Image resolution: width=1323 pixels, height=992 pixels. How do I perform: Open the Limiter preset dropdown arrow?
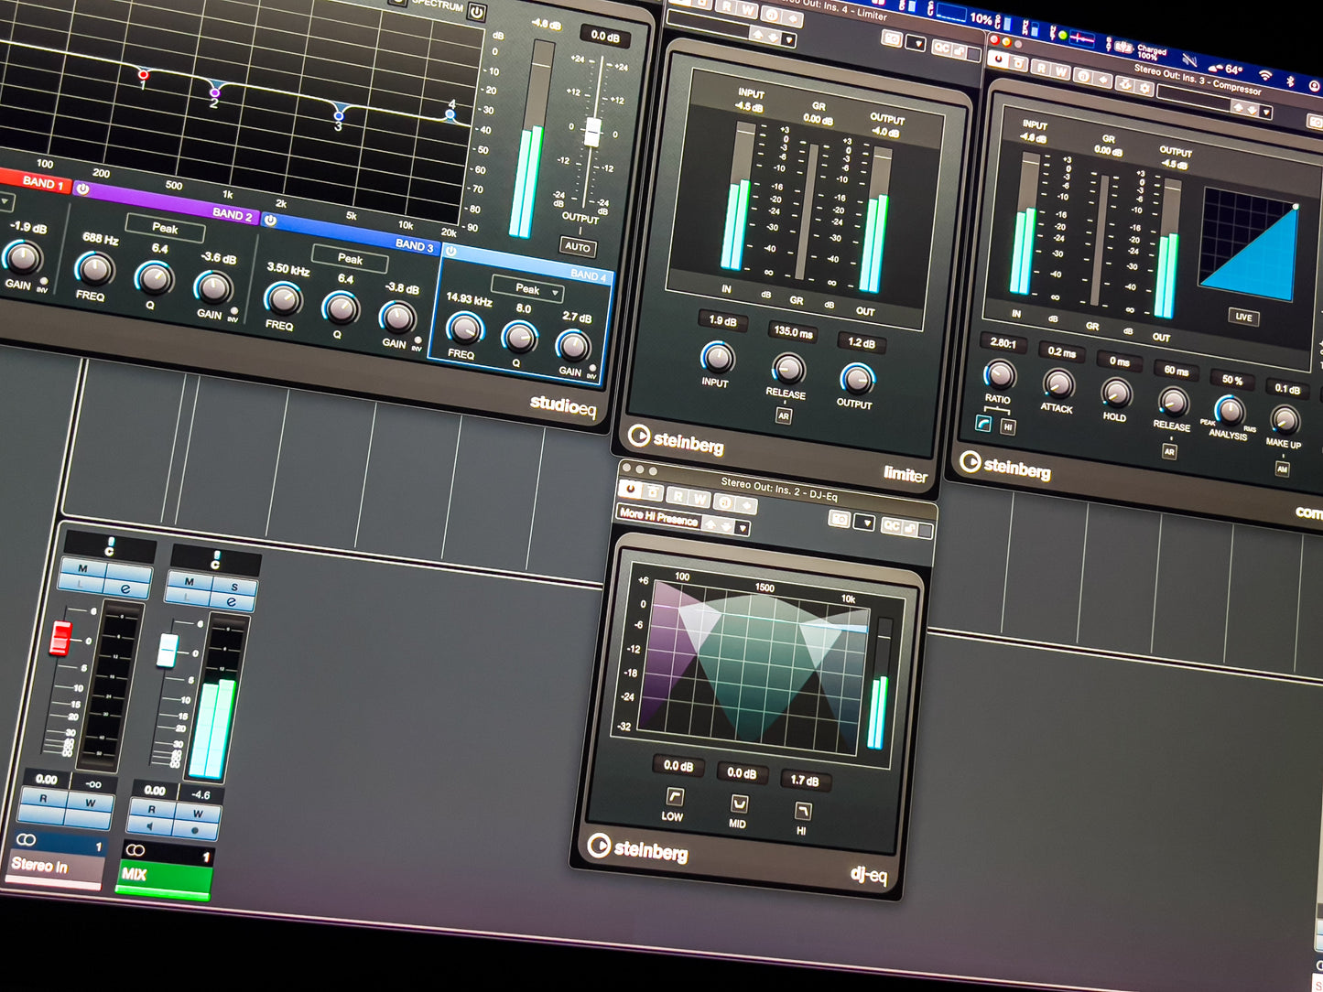tap(789, 40)
